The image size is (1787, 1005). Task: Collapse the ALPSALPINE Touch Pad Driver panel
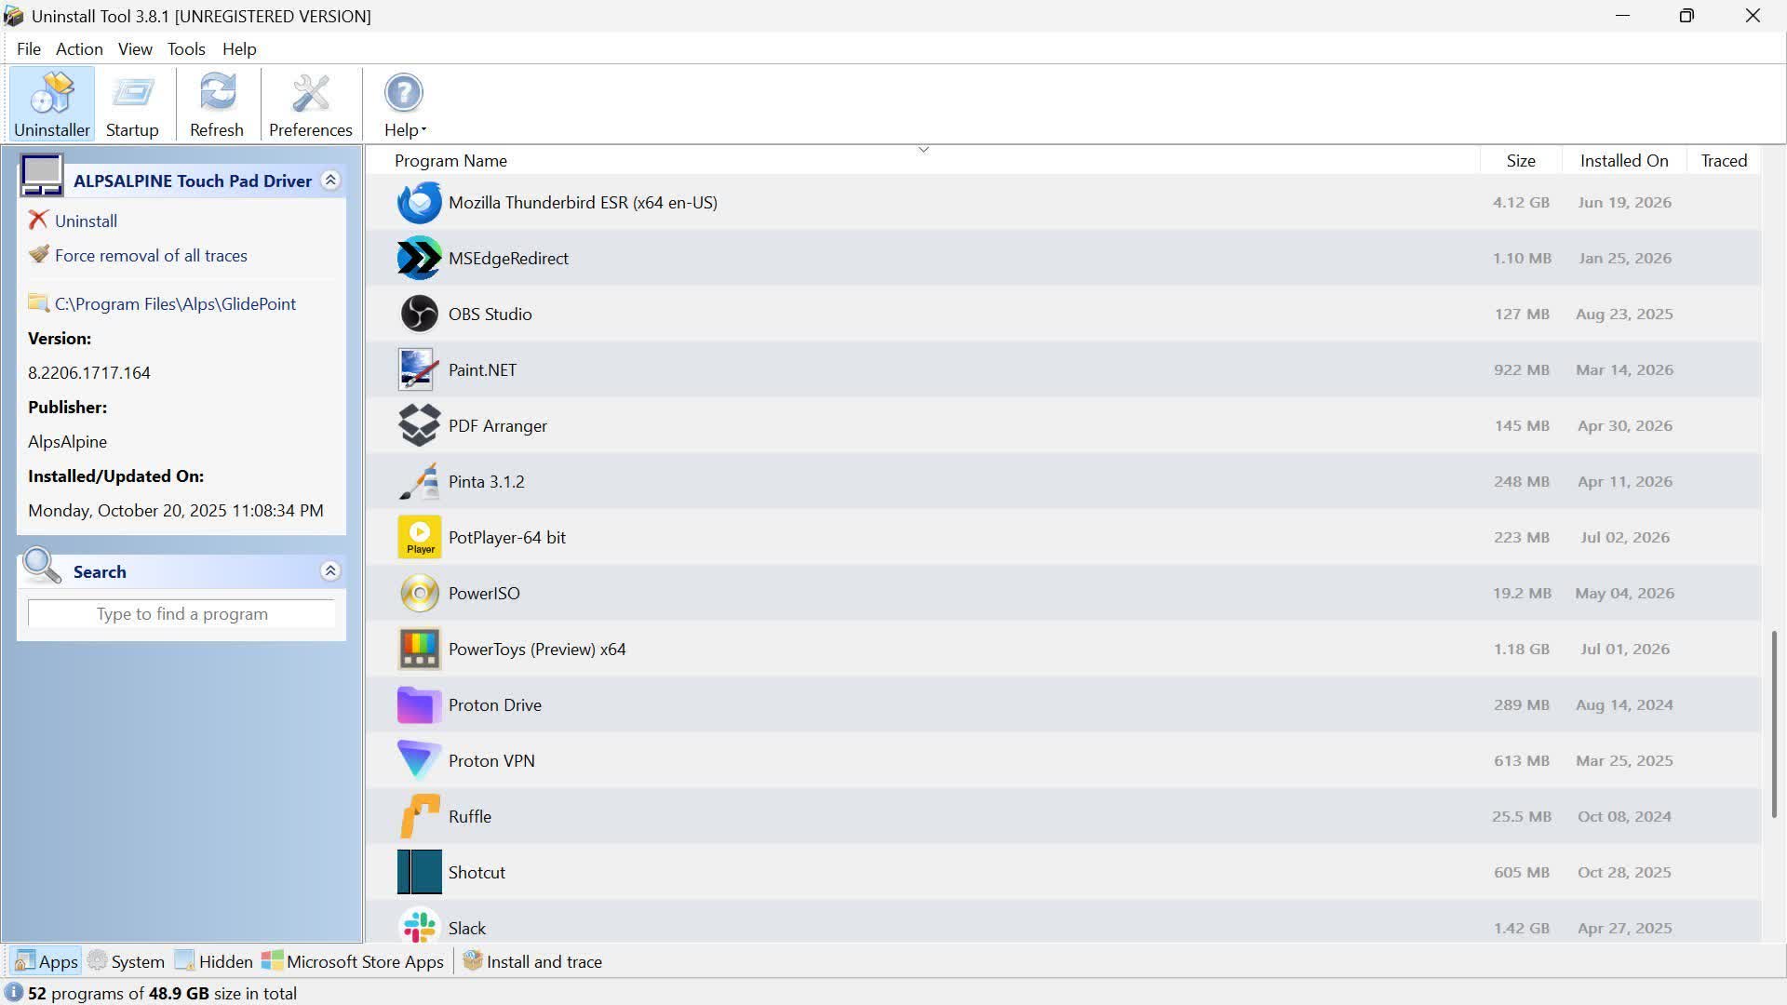coord(330,181)
